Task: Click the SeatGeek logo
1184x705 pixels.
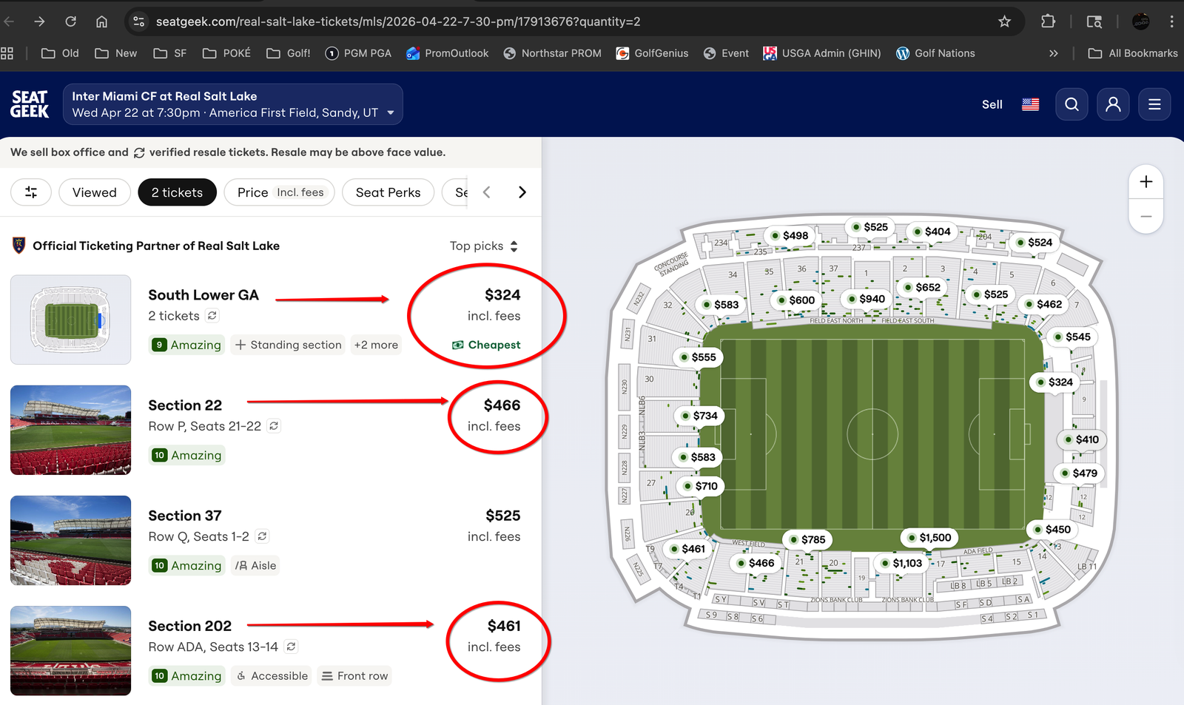Action: pyautogui.click(x=30, y=104)
